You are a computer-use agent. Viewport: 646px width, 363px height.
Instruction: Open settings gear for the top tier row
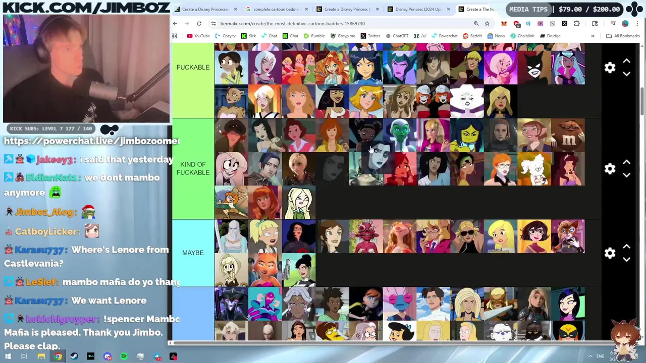(x=610, y=68)
